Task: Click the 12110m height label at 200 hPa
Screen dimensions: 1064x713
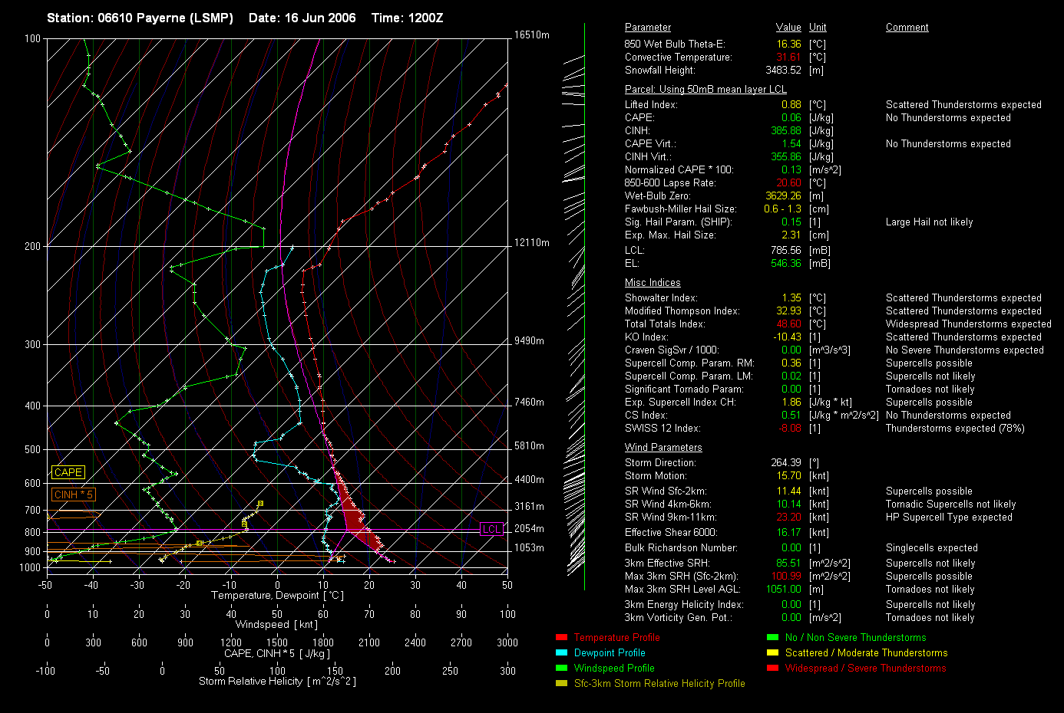Action: (531, 243)
